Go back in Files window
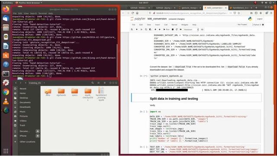Screen dimensions: 277x156 pyautogui.click(x=16, y=83)
